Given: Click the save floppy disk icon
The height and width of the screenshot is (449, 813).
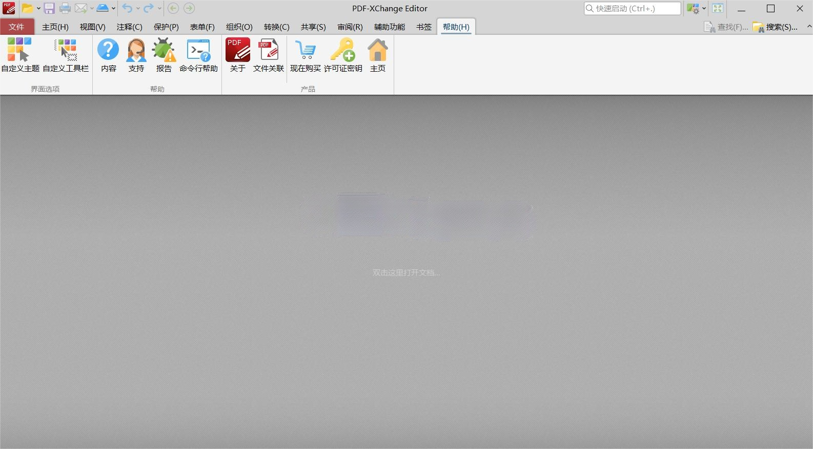Looking at the screenshot, I should click(x=49, y=8).
